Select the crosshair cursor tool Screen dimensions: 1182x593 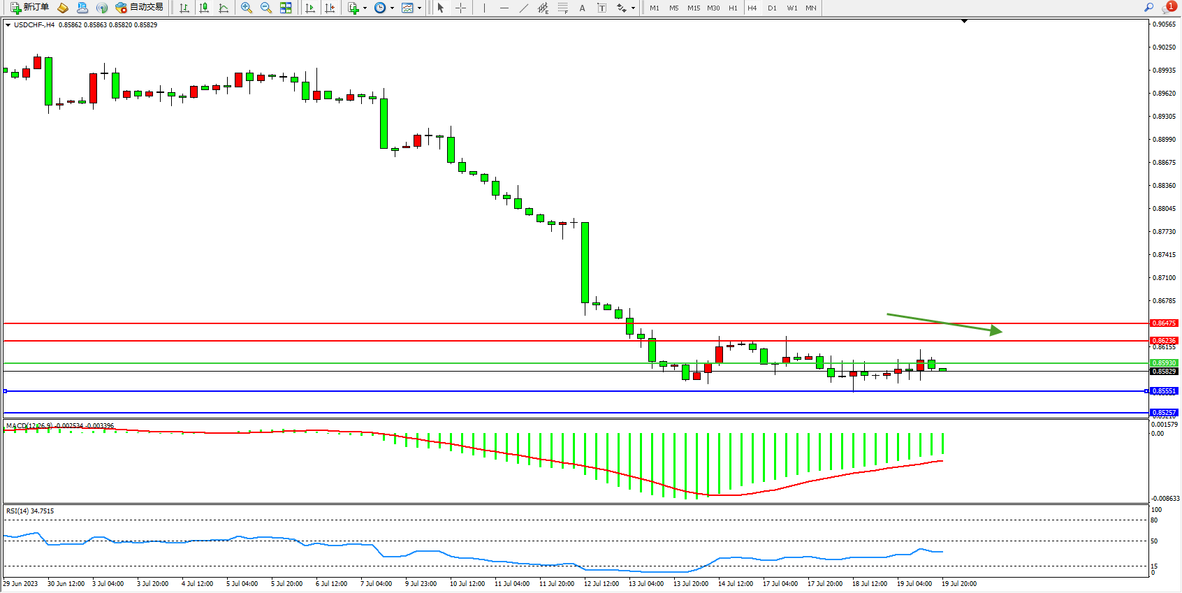[x=460, y=8]
